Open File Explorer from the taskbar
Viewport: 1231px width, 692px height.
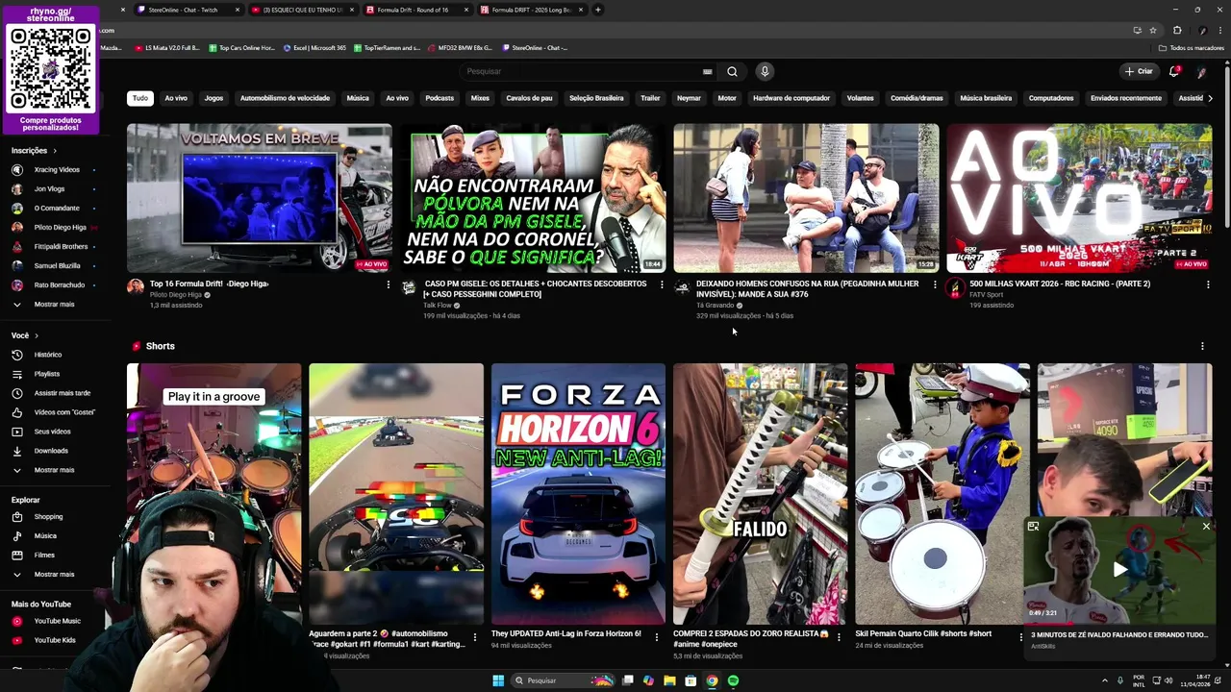pyautogui.click(x=669, y=680)
